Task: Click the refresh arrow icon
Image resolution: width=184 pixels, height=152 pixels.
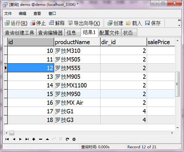Action: tap(67, 139)
